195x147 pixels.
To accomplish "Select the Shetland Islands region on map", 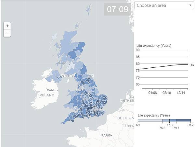I will (89, 9).
